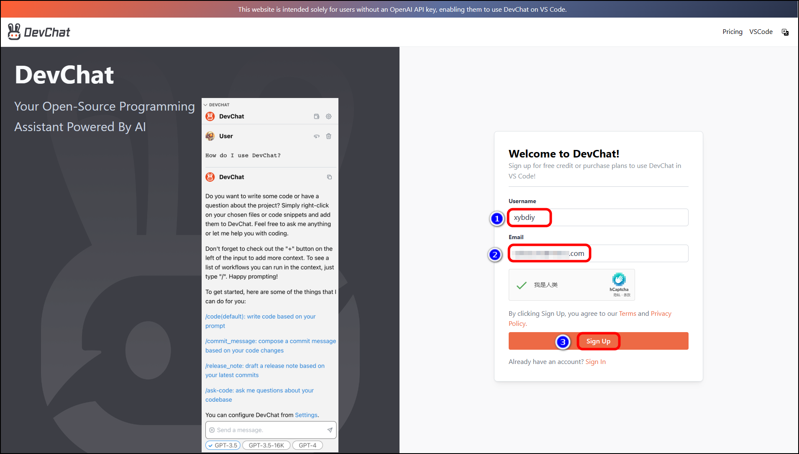Screen dimensions: 799x454
Task: Click the Send a message input box
Action: coord(271,430)
